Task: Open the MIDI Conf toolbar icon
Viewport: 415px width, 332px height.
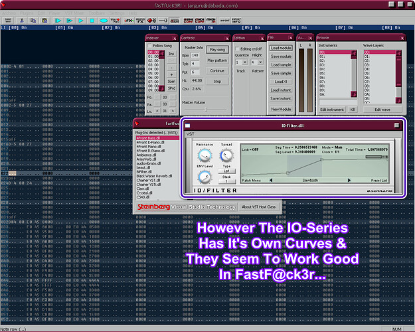Action: pyautogui.click(x=200, y=21)
